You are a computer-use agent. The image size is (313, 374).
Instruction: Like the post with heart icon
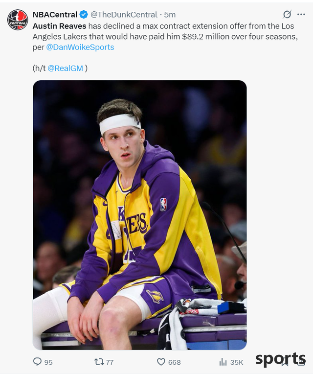[x=161, y=362]
